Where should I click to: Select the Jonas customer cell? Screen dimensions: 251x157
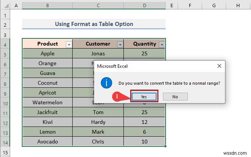(98, 53)
